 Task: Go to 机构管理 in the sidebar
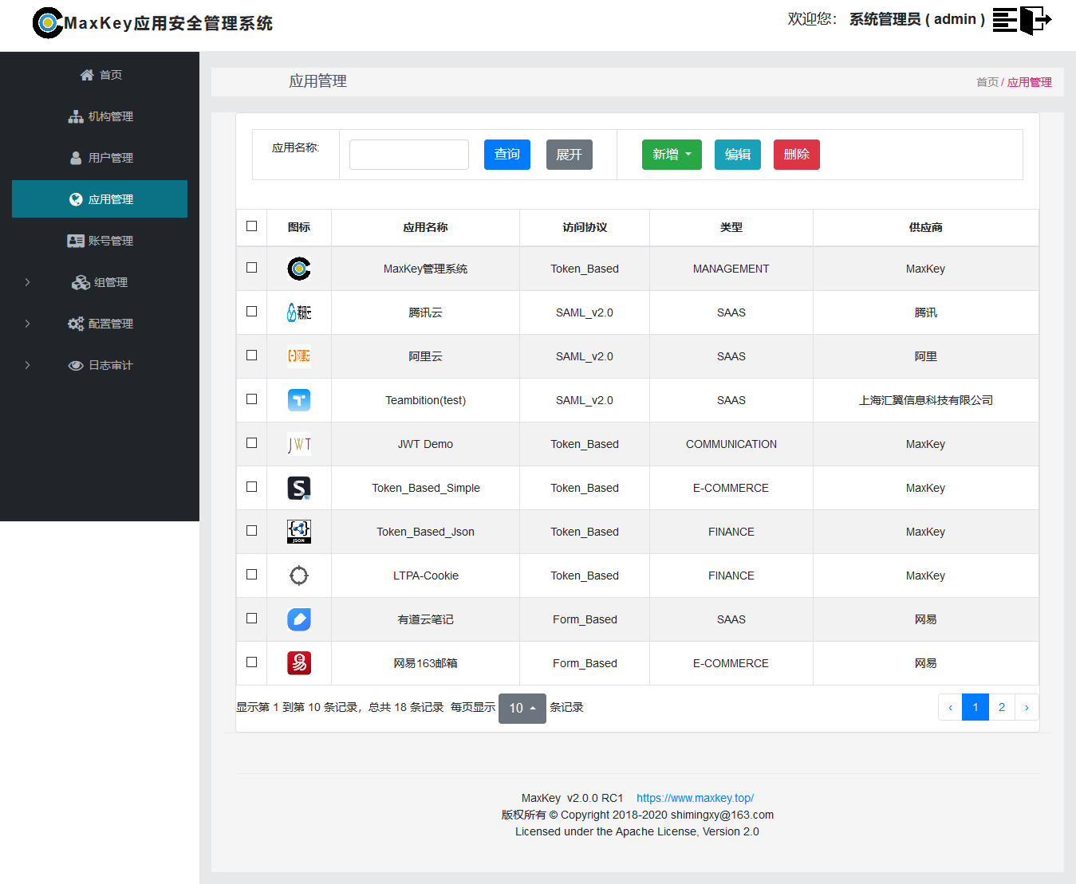point(101,116)
